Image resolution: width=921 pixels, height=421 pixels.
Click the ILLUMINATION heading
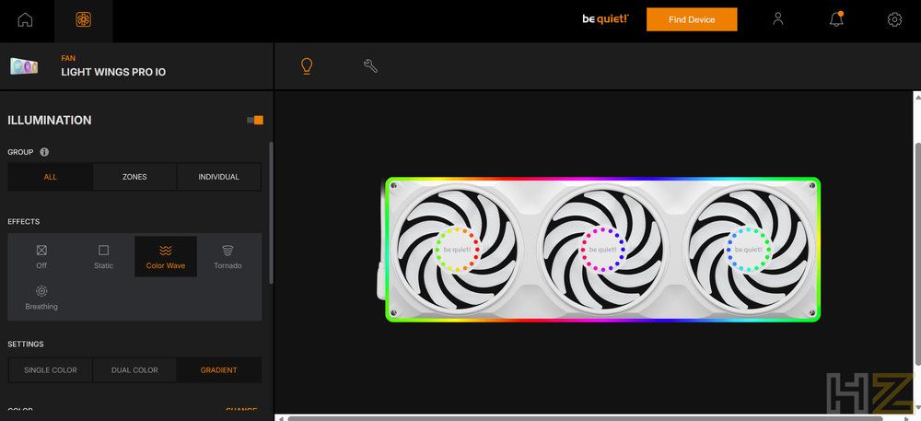[x=50, y=121]
